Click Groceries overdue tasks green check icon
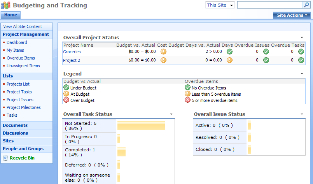Viewport: 313px width, 184px height. click(x=301, y=51)
